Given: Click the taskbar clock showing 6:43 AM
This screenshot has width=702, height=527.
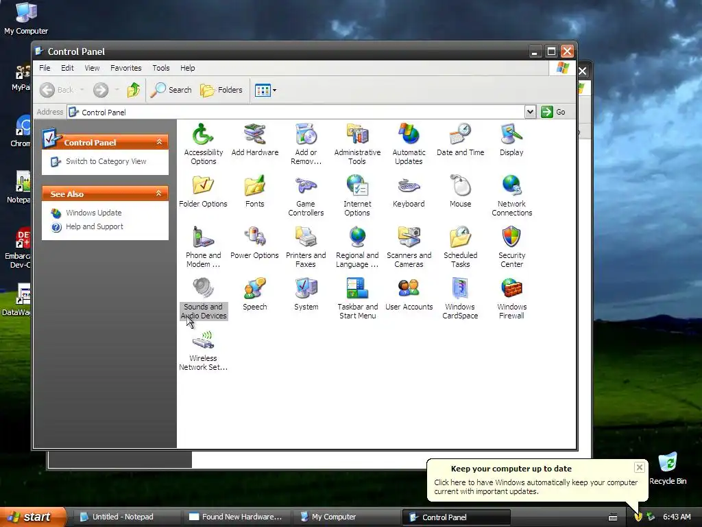Looking at the screenshot, I should point(677,517).
